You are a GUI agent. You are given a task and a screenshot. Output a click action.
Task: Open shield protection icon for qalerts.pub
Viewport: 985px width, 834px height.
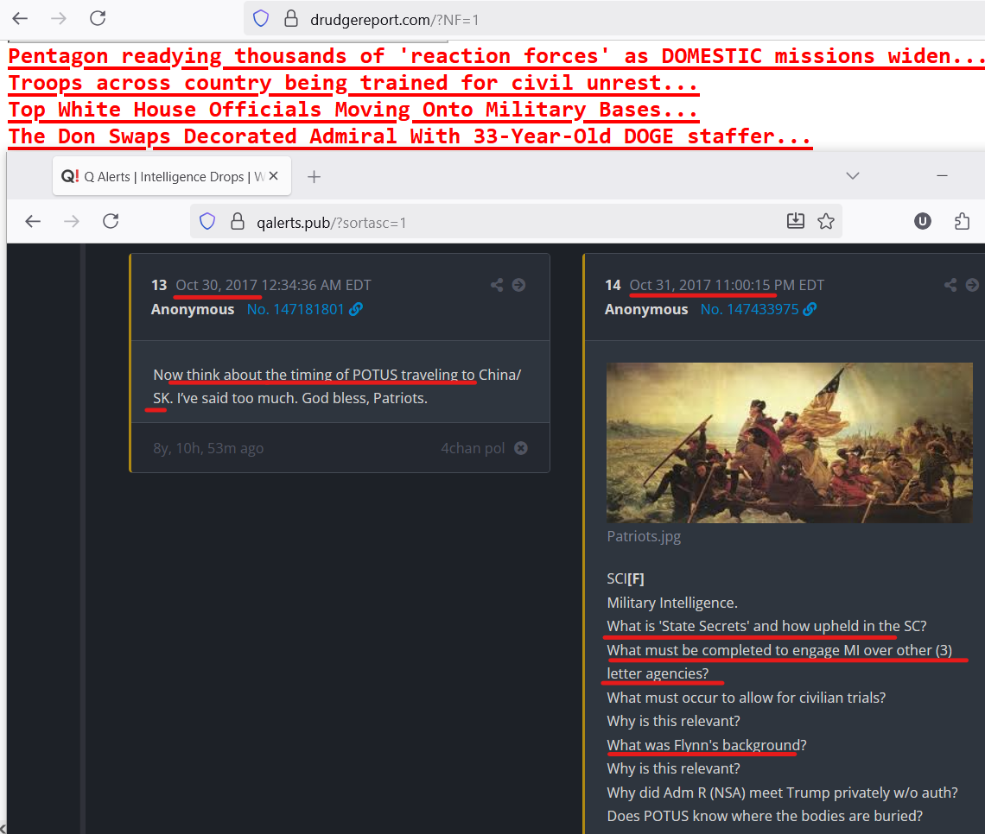[207, 221]
